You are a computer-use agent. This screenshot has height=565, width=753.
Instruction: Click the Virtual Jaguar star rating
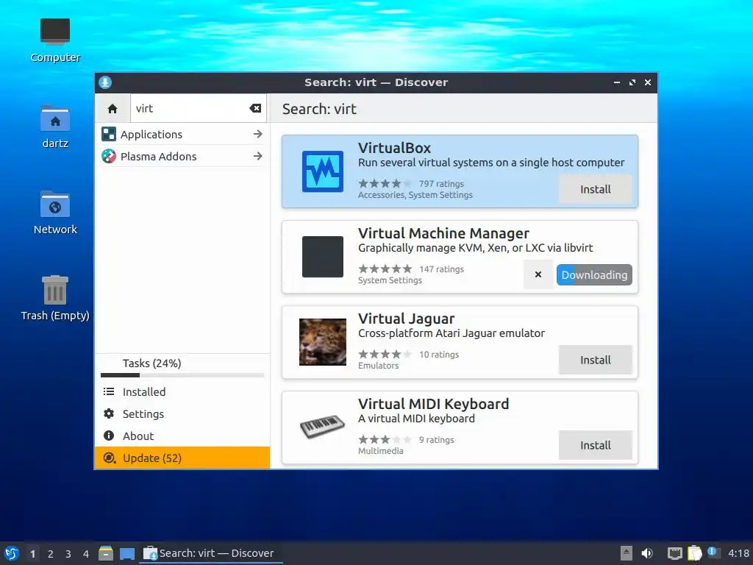click(x=385, y=354)
